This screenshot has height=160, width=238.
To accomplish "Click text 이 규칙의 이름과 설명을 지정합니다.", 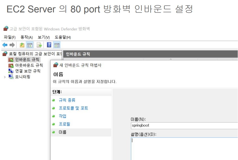I will pyautogui.click(x=85, y=82).
